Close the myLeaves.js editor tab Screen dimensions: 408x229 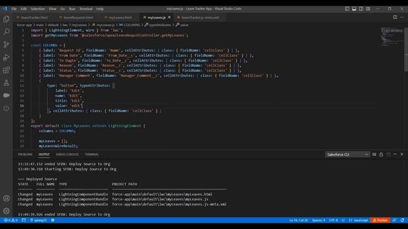170,17
